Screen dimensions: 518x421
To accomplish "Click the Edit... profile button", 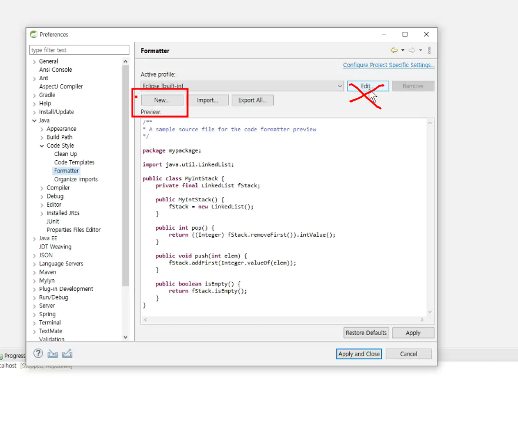I will (x=367, y=86).
